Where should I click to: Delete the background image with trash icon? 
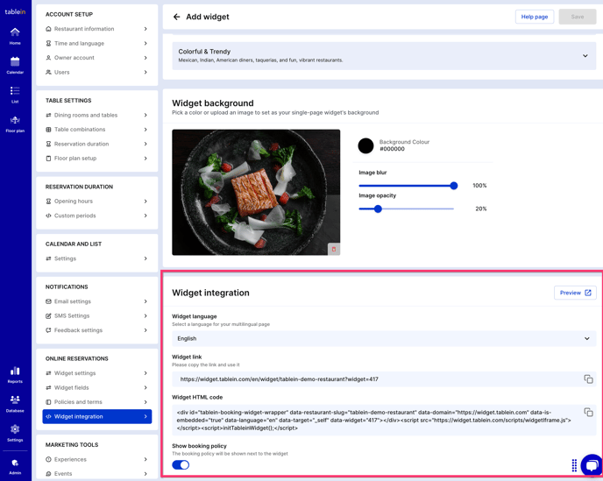point(333,249)
